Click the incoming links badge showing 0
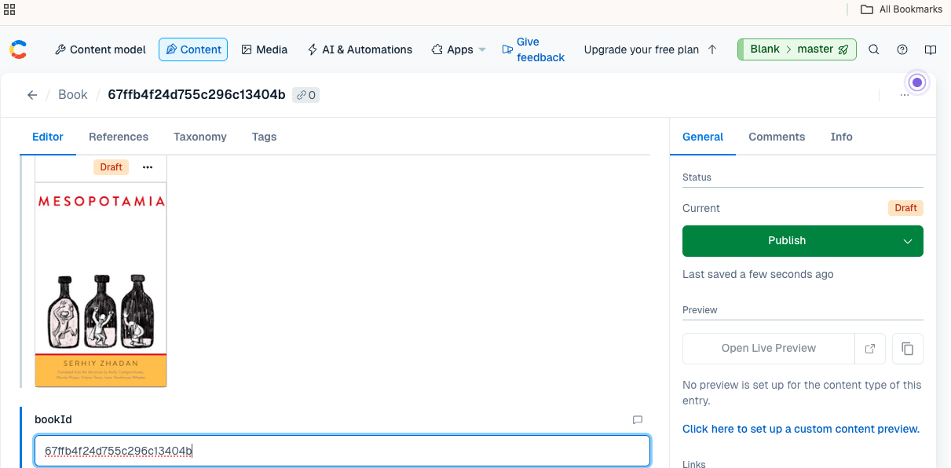Screen dimensions: 951x468 (x=305, y=95)
